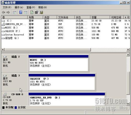This screenshot has width=131, height=115.
Task: Click the 0 MB free space cell
Action: point(114,24)
